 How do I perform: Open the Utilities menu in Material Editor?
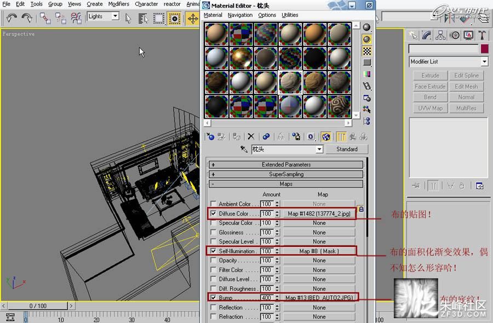[290, 15]
